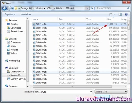Image resolution: width=132 pixels, height=103 pixels.
Task: Expand the File name history dropdown
Action: pyautogui.click(x=91, y=92)
